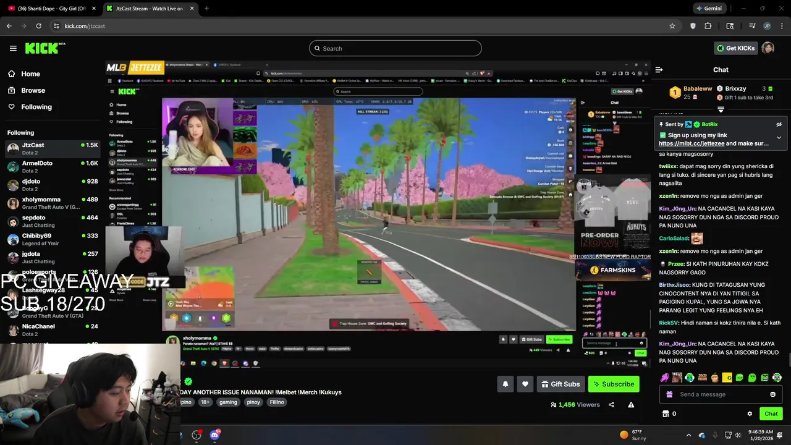This screenshot has height=445, width=791.
Task: Open Babaleww in gift leaderboard
Action: [x=692, y=93]
